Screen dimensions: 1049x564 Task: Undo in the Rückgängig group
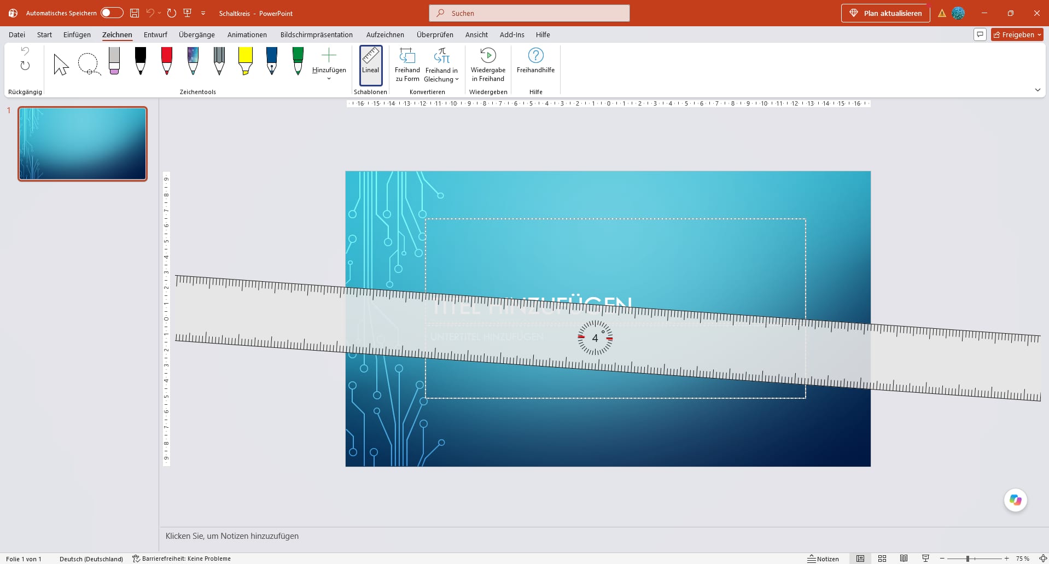click(25, 51)
